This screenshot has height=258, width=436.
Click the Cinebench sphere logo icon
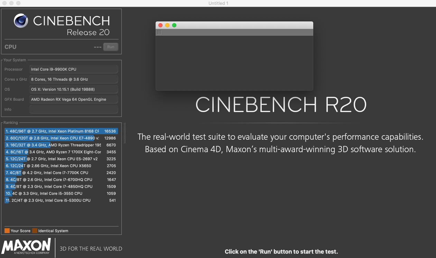21,21
